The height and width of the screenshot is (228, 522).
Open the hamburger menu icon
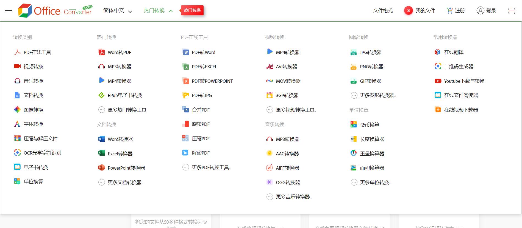coord(9,11)
